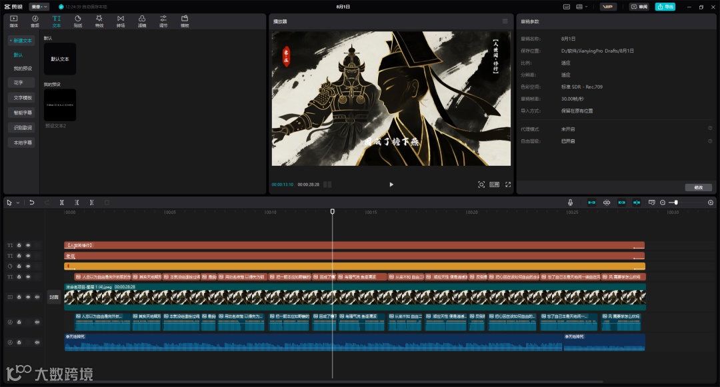
Task: Enter fullscreen preview in the player
Action: [508, 185]
